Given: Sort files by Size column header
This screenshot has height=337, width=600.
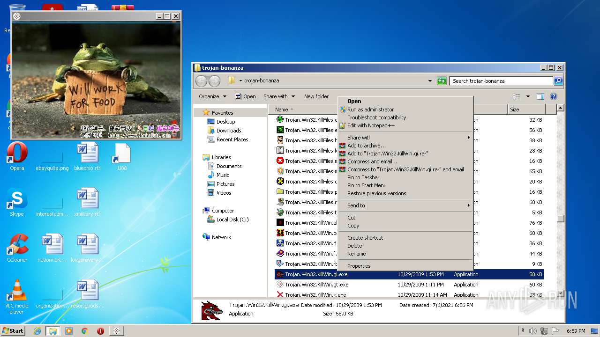Looking at the screenshot, I should (x=526, y=110).
